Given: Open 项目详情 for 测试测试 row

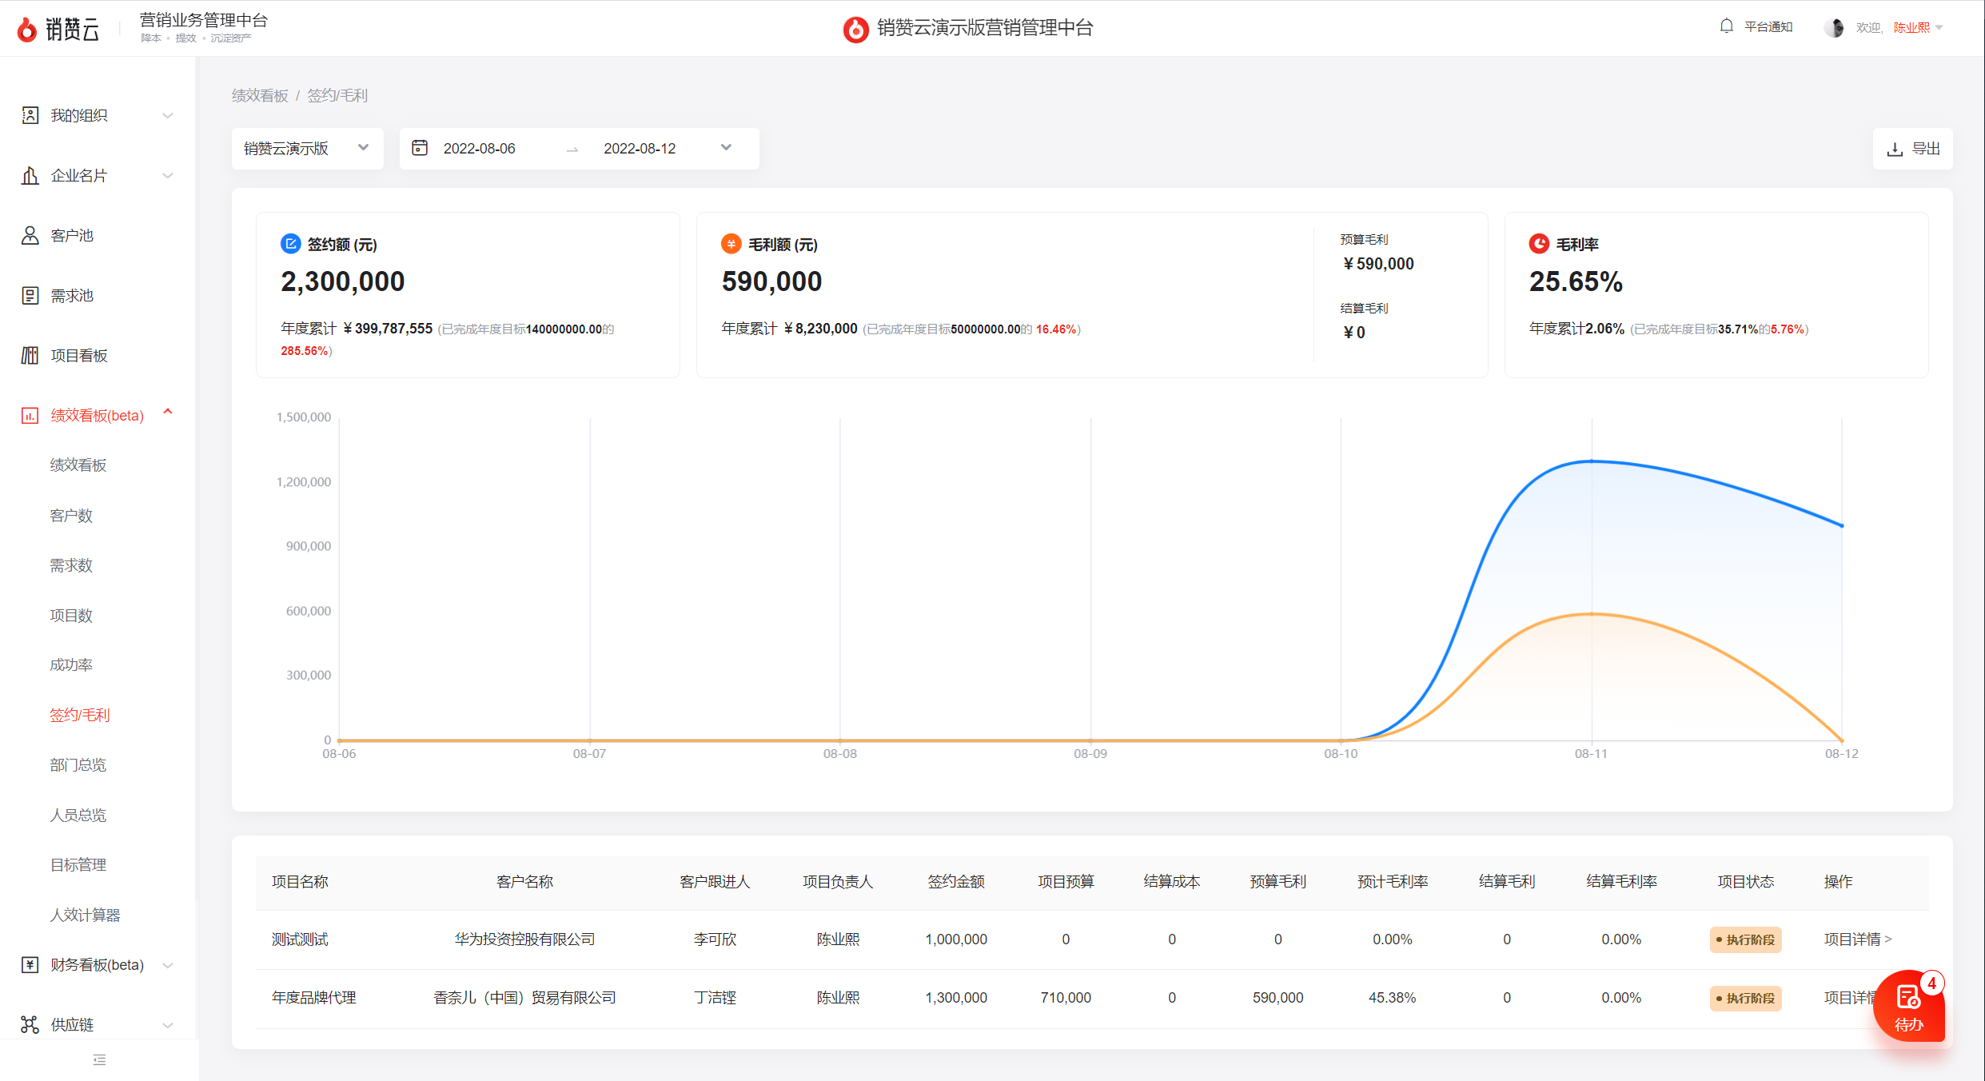Looking at the screenshot, I should [x=1857, y=939].
